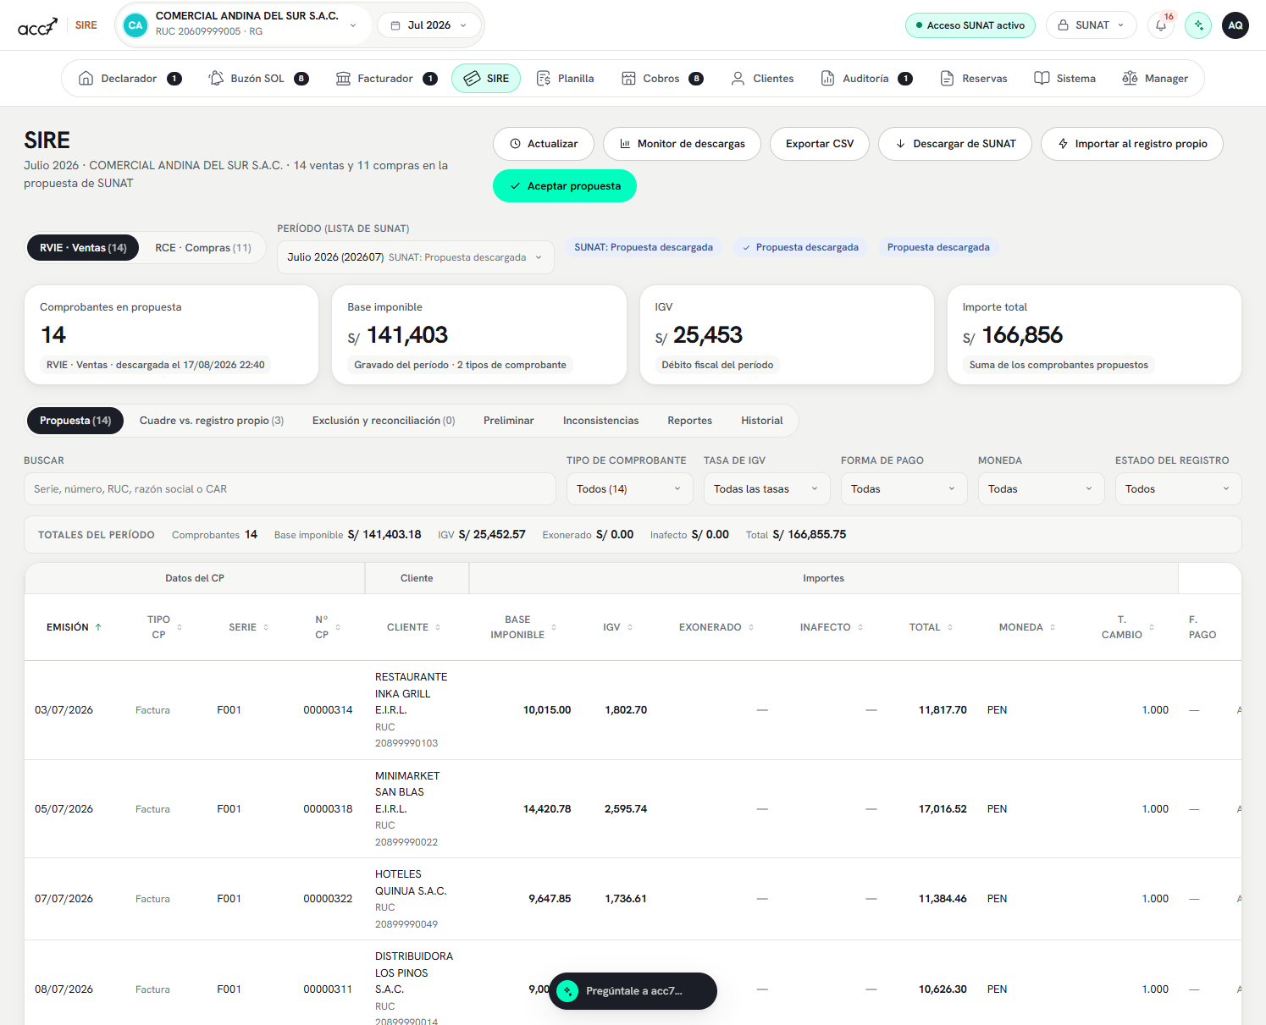Open the Preliminar tab
The width and height of the screenshot is (1266, 1025).
click(x=509, y=421)
